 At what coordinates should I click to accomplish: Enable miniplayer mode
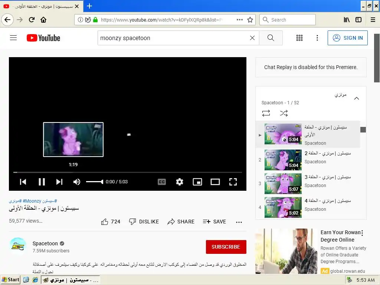[197, 182]
